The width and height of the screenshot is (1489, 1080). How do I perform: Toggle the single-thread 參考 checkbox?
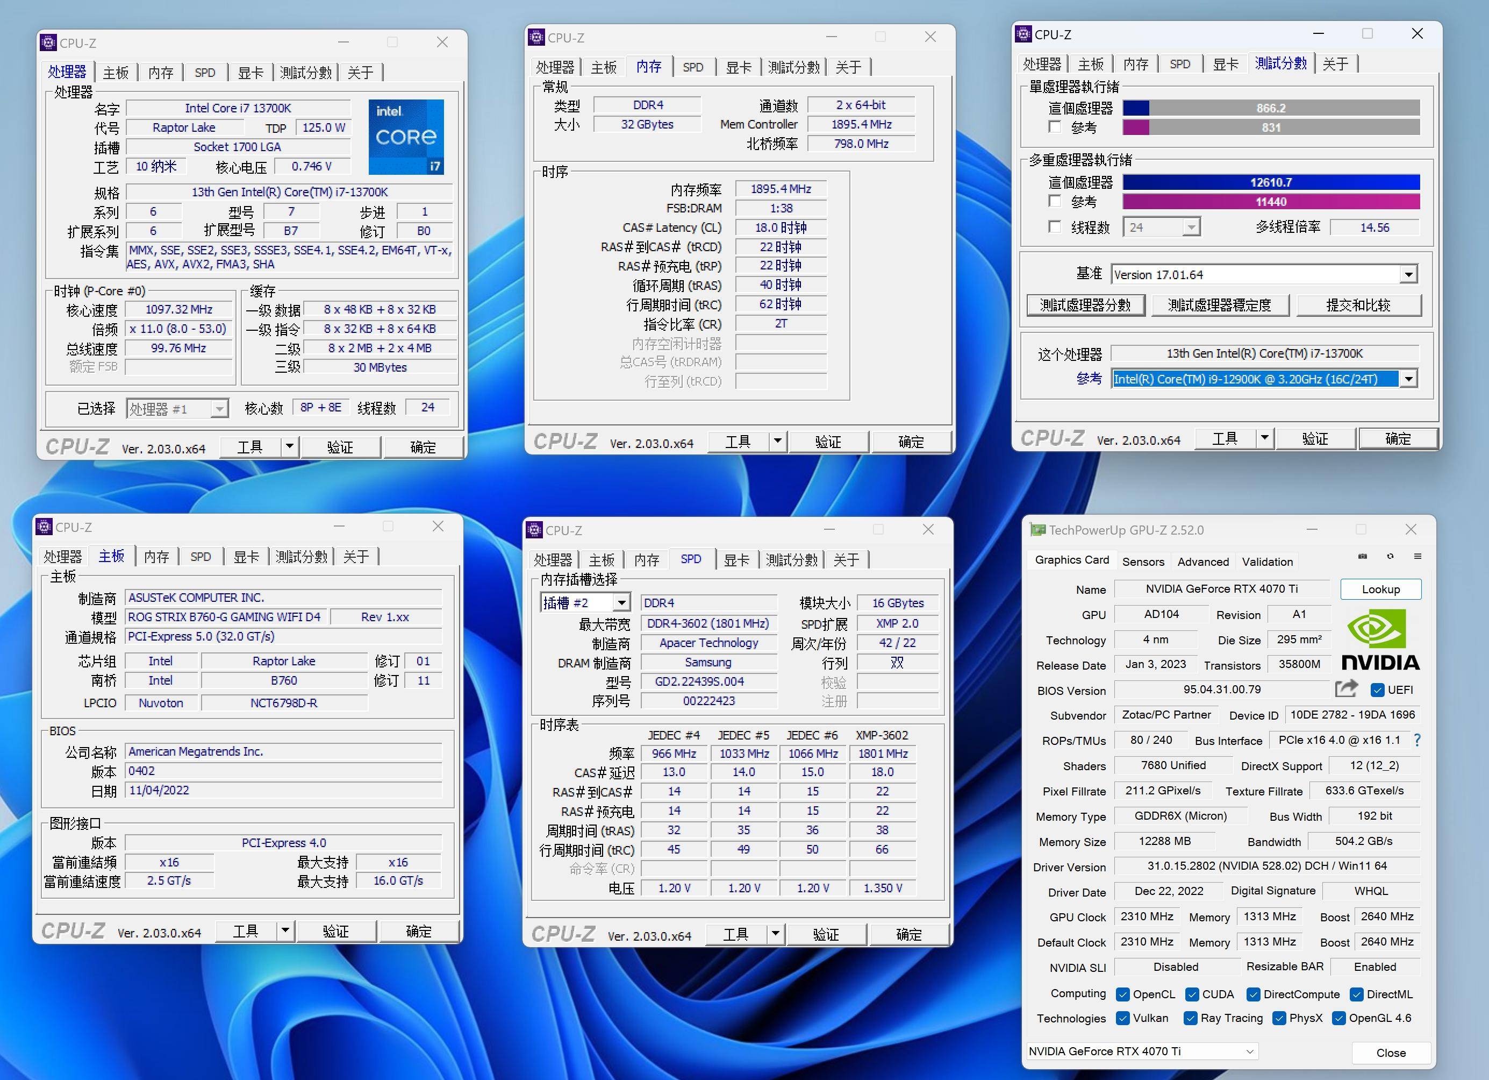(x=1054, y=127)
